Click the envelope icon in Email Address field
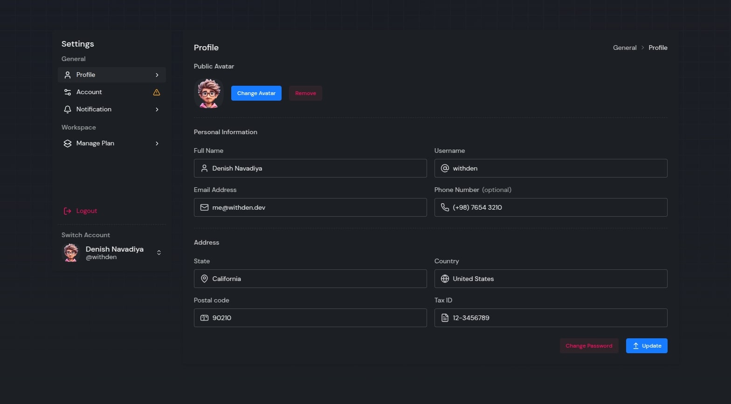Screen dimensions: 731x404 [x=204, y=207]
